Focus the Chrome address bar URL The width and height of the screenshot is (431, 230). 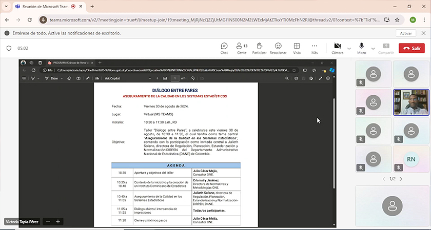coord(214,20)
